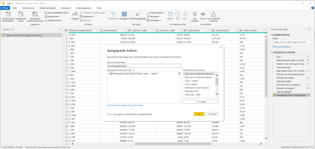This screenshot has height=149, width=315.
Task: Click the Wetenschappelijk icon
Action: point(138,14)
